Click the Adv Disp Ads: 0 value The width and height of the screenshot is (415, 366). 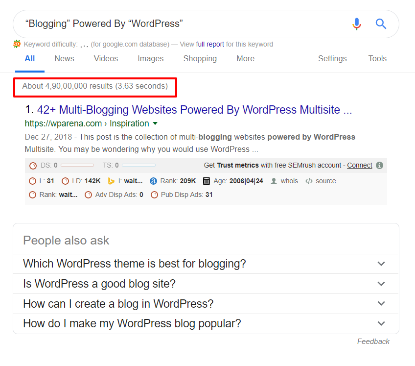pyautogui.click(x=141, y=195)
